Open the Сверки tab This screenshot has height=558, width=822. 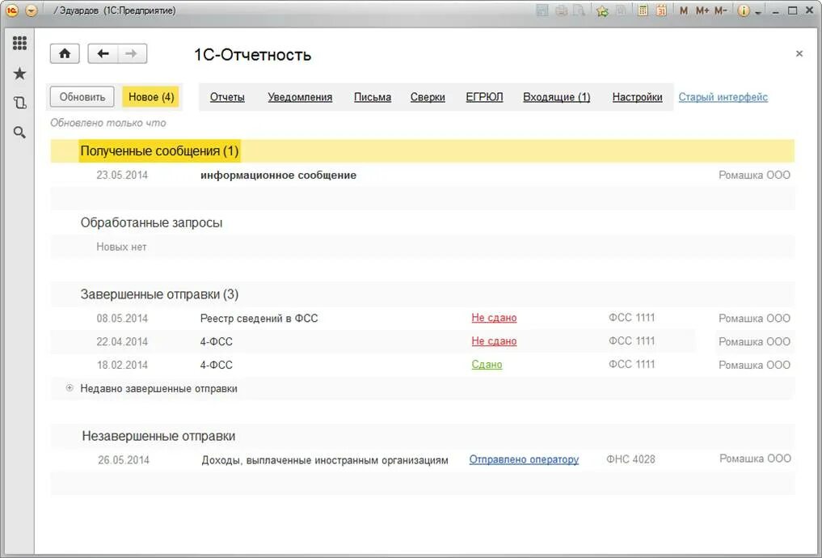(428, 97)
